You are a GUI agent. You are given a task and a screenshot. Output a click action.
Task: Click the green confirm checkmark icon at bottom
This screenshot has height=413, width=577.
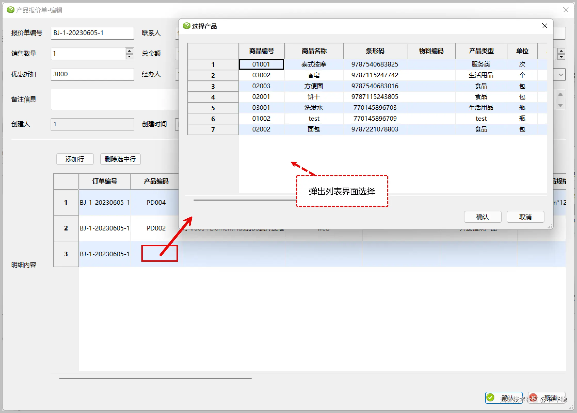point(490,397)
